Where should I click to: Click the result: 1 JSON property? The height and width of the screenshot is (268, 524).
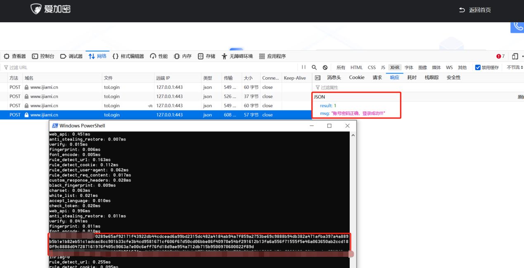328,106
